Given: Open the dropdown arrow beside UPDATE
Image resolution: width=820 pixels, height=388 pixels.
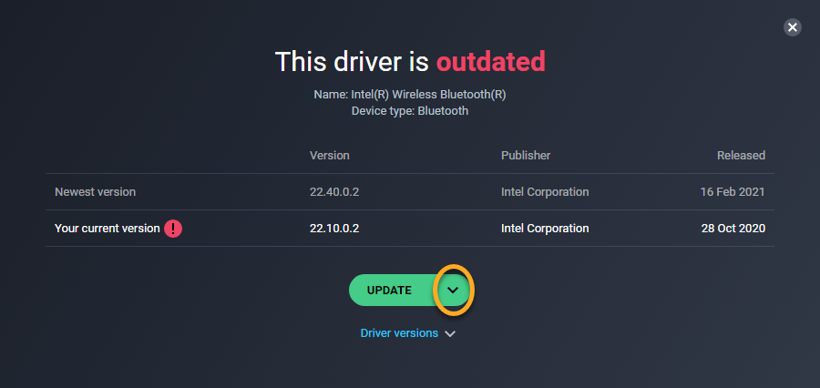Looking at the screenshot, I should [453, 291].
